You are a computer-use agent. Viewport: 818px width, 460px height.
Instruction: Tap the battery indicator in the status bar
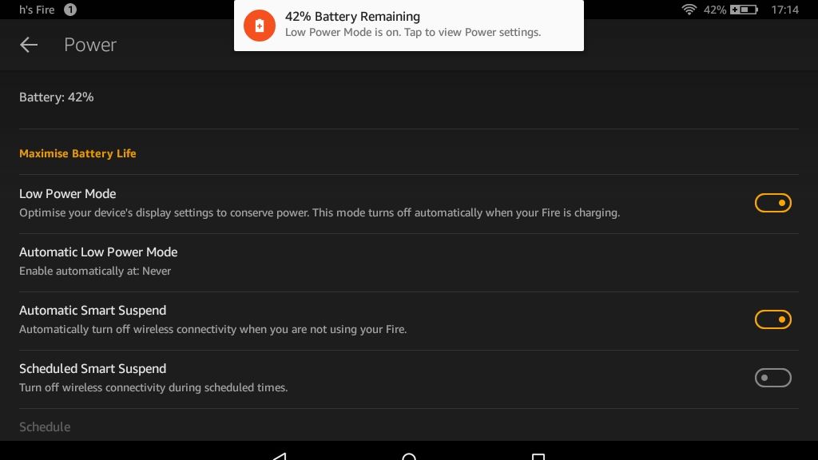[745, 11]
